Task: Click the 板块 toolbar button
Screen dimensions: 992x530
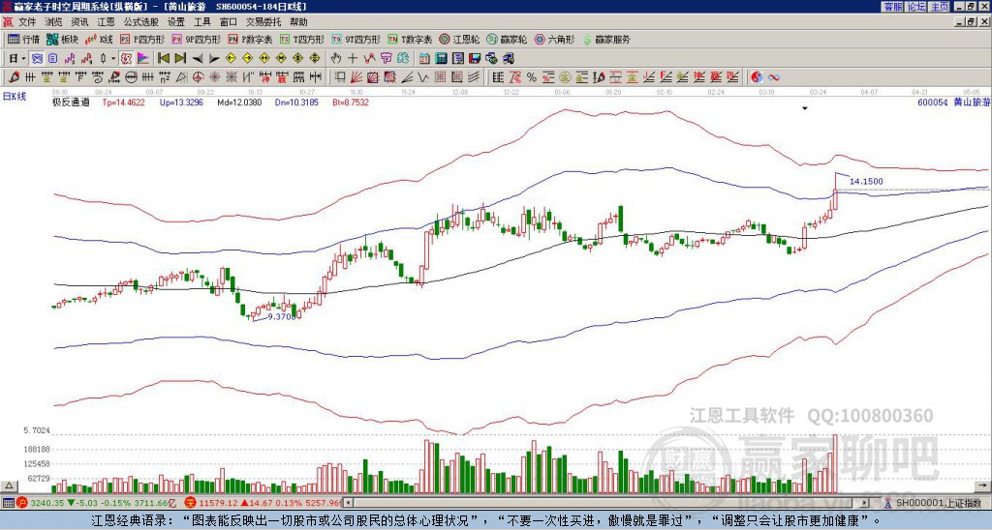Action: (x=63, y=40)
